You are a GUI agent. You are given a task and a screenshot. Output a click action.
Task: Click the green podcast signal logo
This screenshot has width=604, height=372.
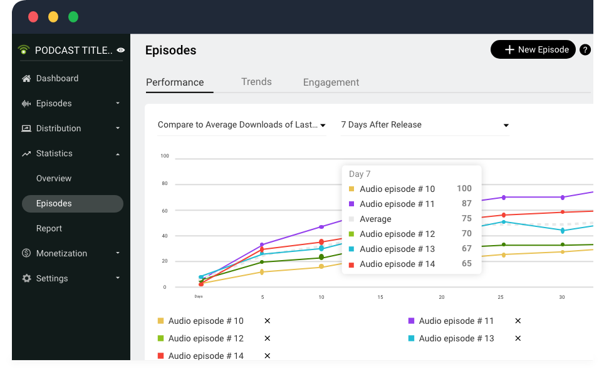pyautogui.click(x=24, y=50)
